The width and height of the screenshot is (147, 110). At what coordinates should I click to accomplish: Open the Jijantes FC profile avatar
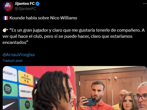[x=8, y=6]
